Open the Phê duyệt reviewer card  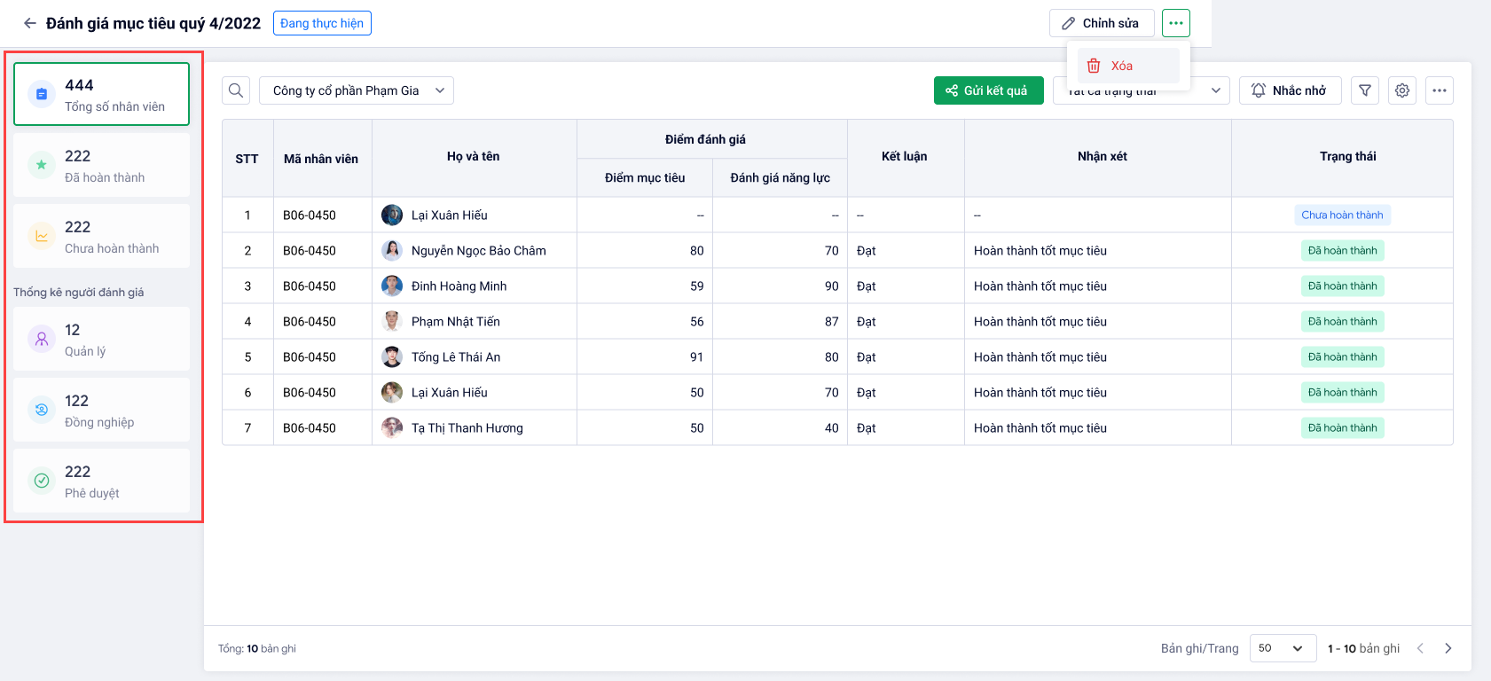pyautogui.click(x=101, y=481)
